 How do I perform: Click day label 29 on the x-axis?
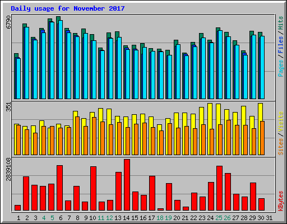point(252,218)
